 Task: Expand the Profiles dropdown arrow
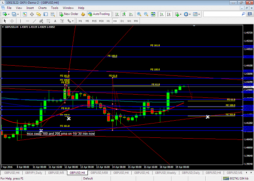[18, 14]
